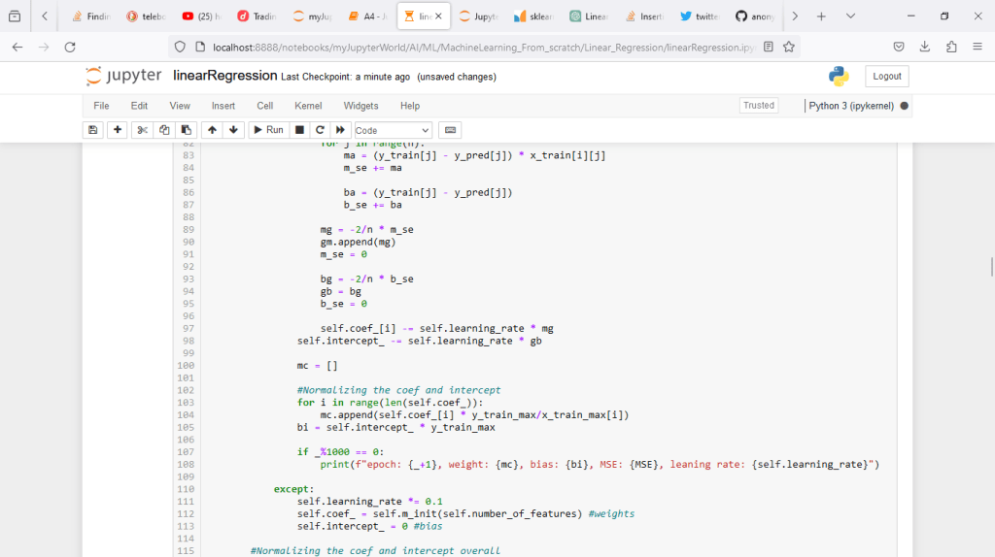
Task: Open the Kernel menu
Action: coord(308,106)
